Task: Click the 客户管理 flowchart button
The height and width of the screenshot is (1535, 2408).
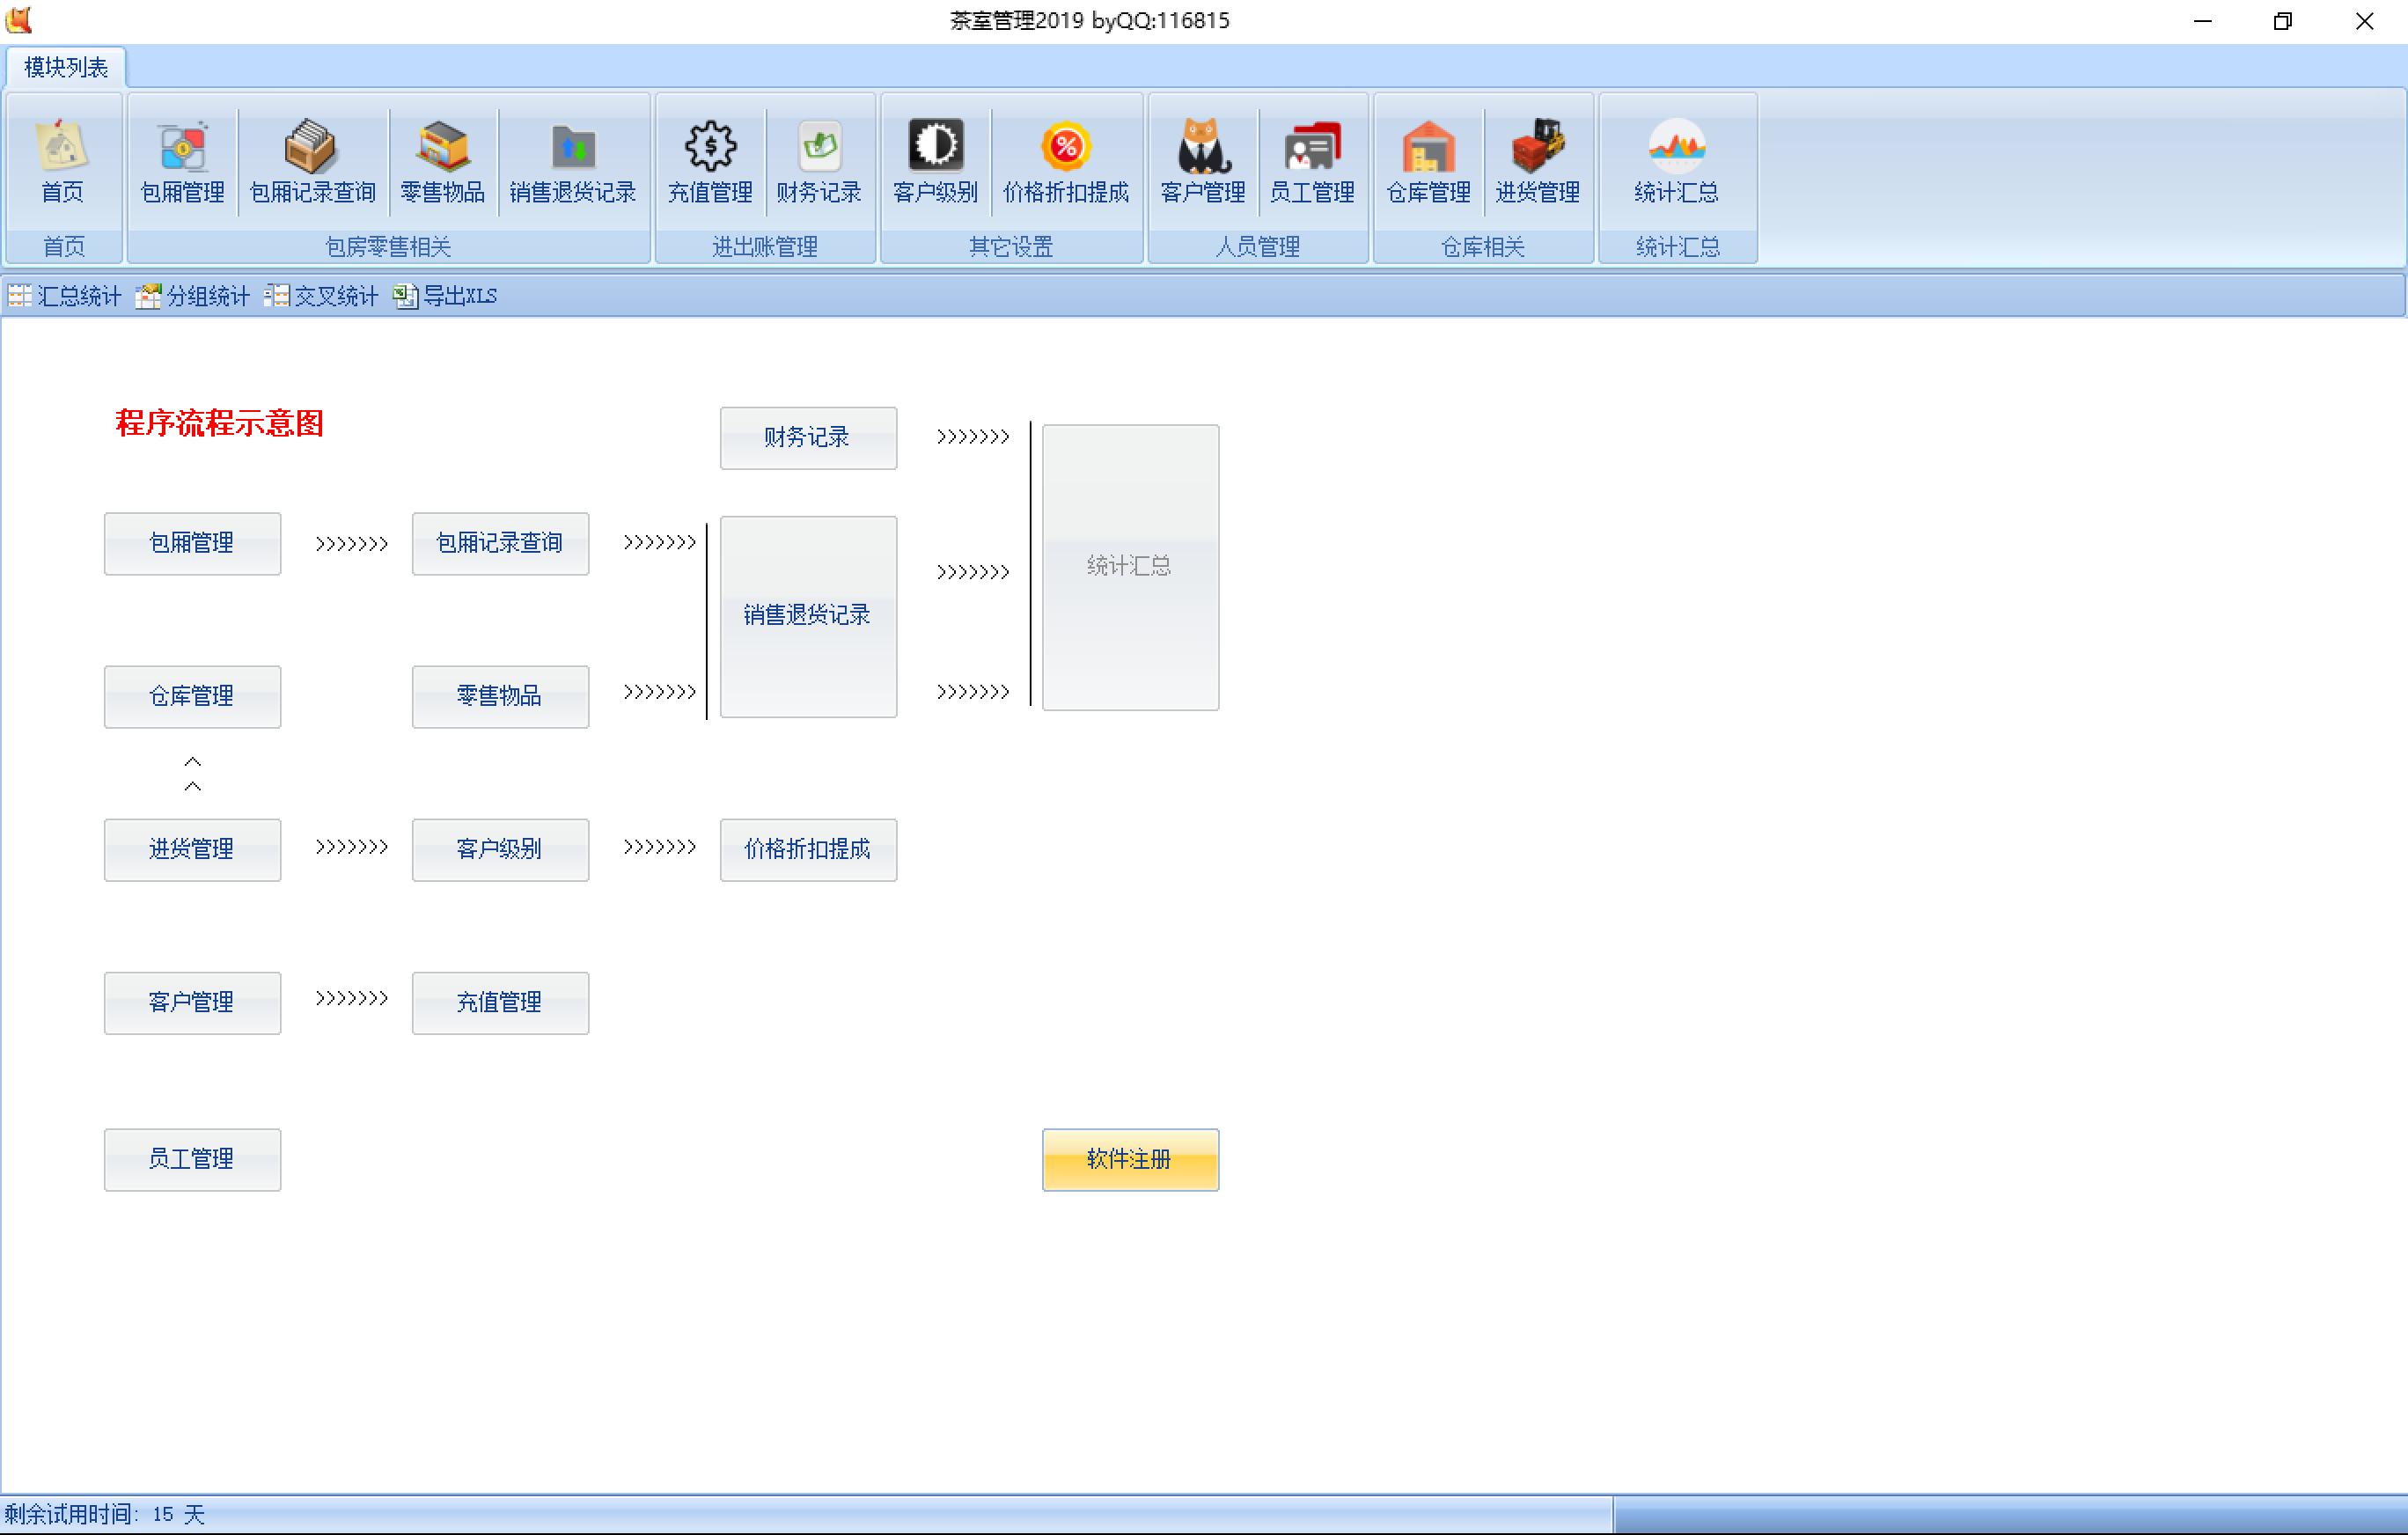Action: [x=192, y=1002]
